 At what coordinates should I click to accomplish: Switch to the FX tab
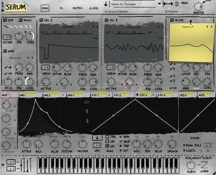61,8
